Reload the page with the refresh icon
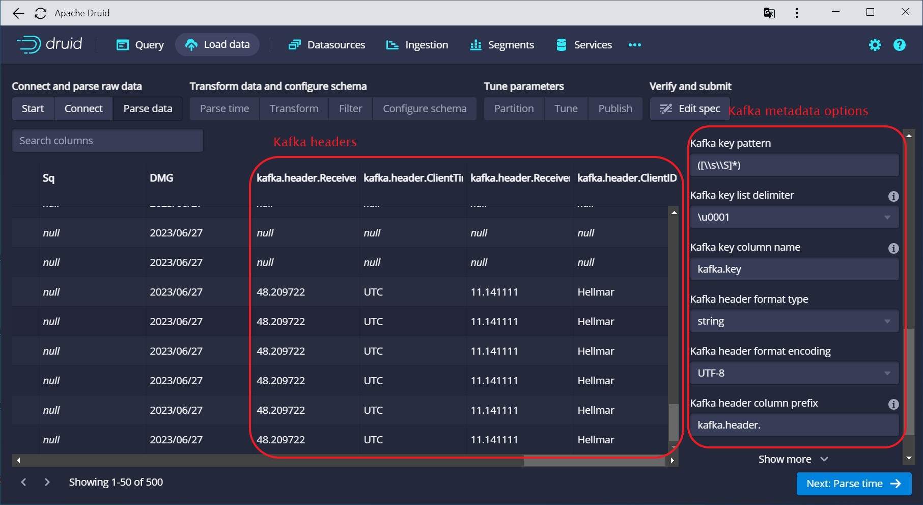Image resolution: width=923 pixels, height=505 pixels. pos(41,13)
